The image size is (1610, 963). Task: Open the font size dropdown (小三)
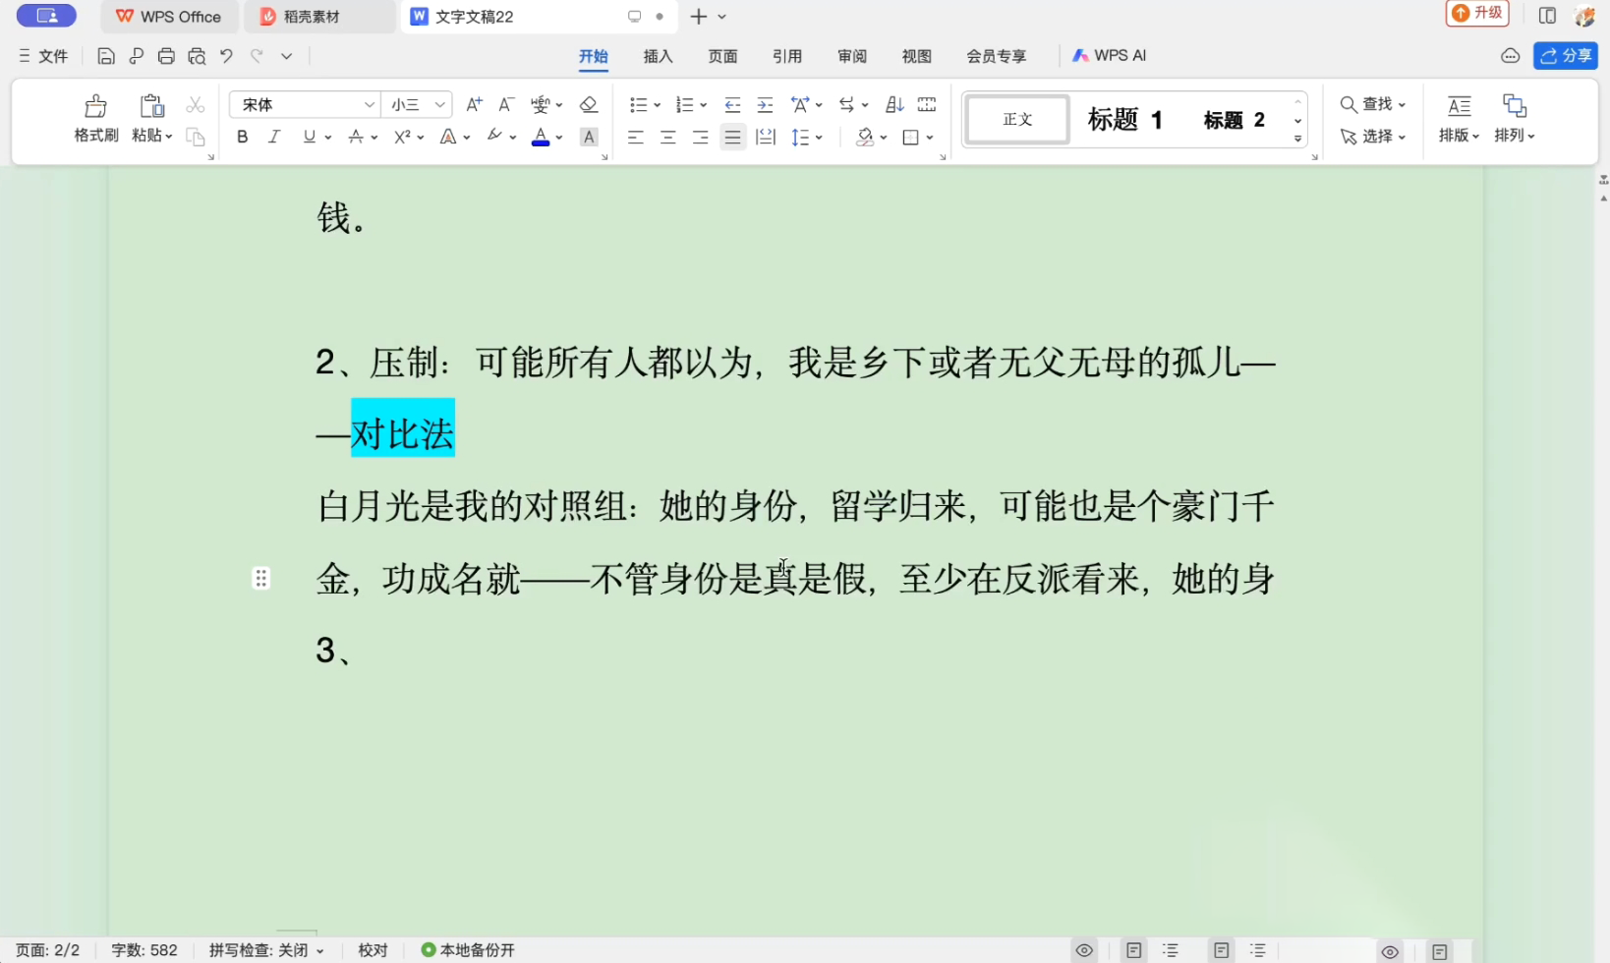[x=440, y=104]
